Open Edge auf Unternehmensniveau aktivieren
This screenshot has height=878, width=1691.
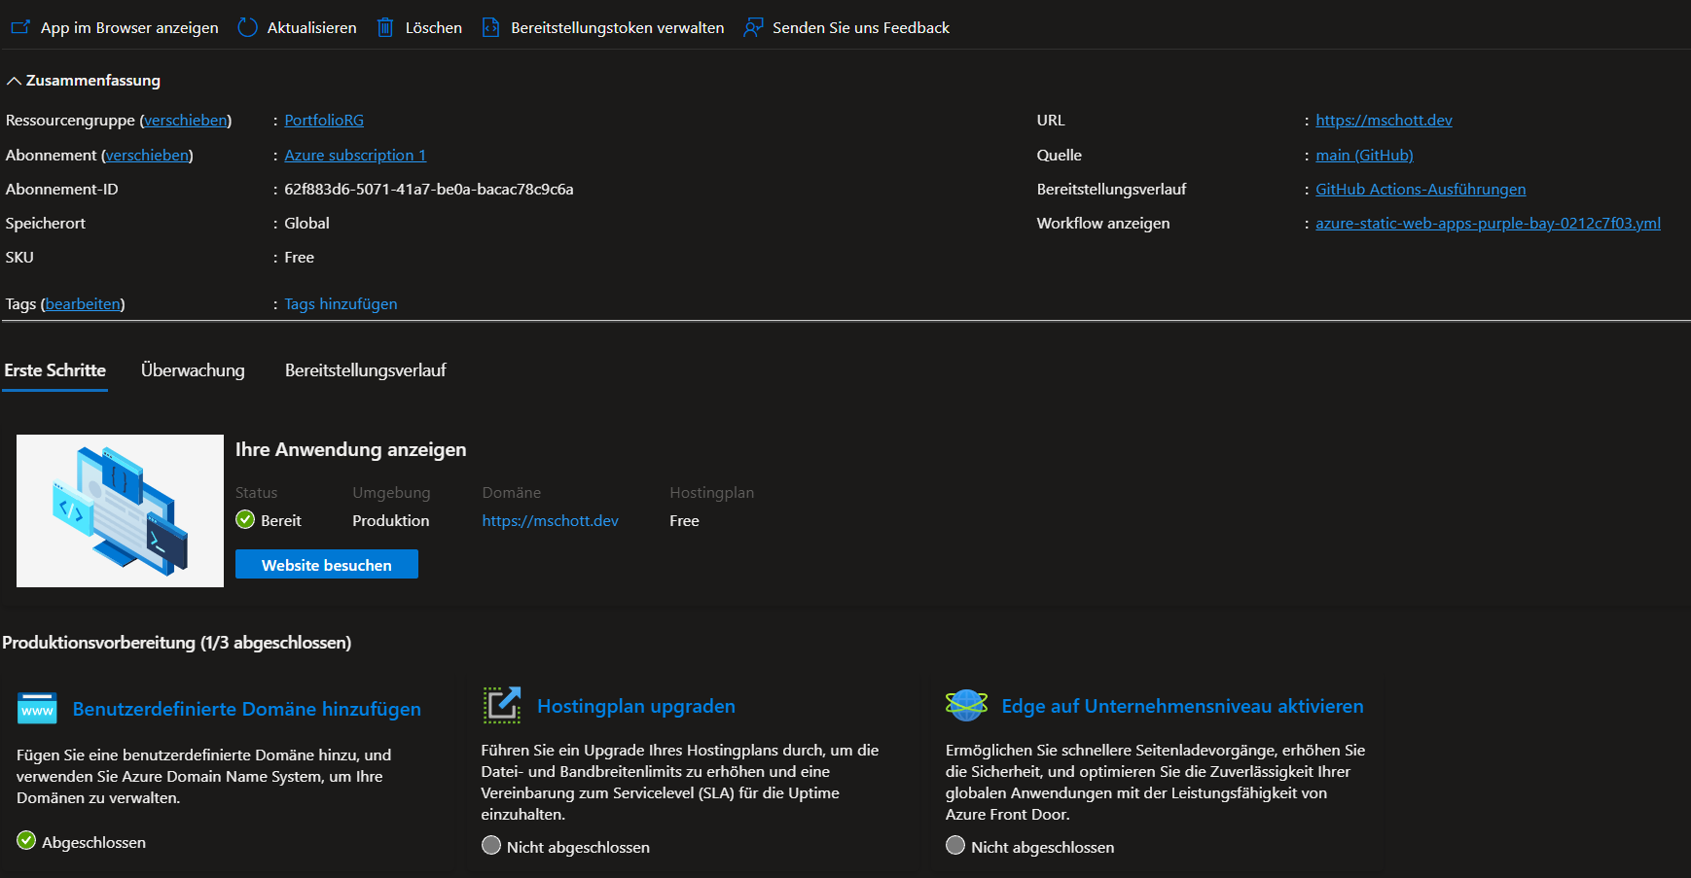pos(1182,706)
